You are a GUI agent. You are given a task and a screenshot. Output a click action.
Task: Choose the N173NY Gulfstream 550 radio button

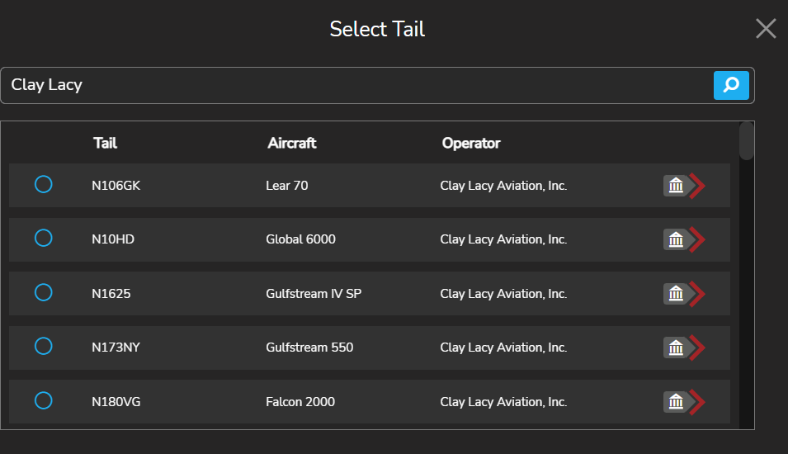click(44, 346)
